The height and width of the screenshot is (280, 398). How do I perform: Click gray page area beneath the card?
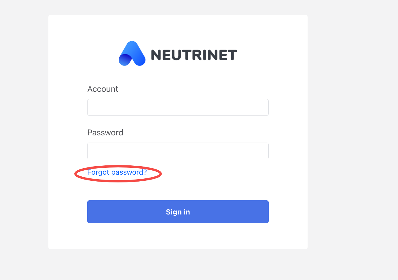click(178, 264)
